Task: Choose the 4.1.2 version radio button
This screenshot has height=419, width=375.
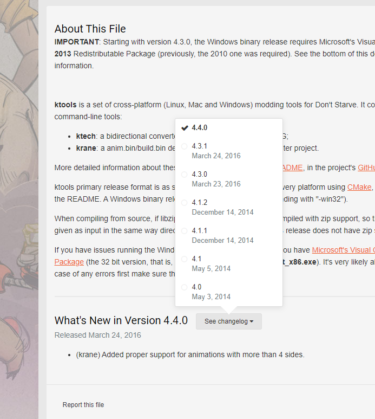Action: (x=185, y=203)
